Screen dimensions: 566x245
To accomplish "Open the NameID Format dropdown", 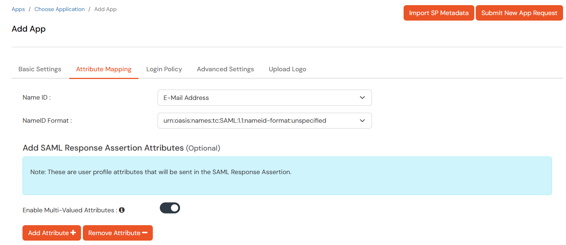I will [x=264, y=120].
